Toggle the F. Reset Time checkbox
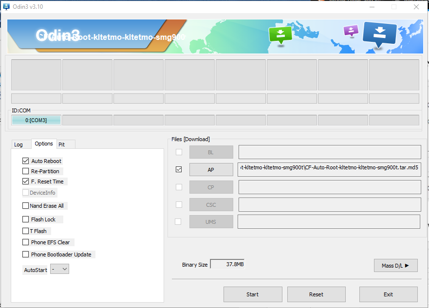429x308 pixels. click(x=25, y=181)
